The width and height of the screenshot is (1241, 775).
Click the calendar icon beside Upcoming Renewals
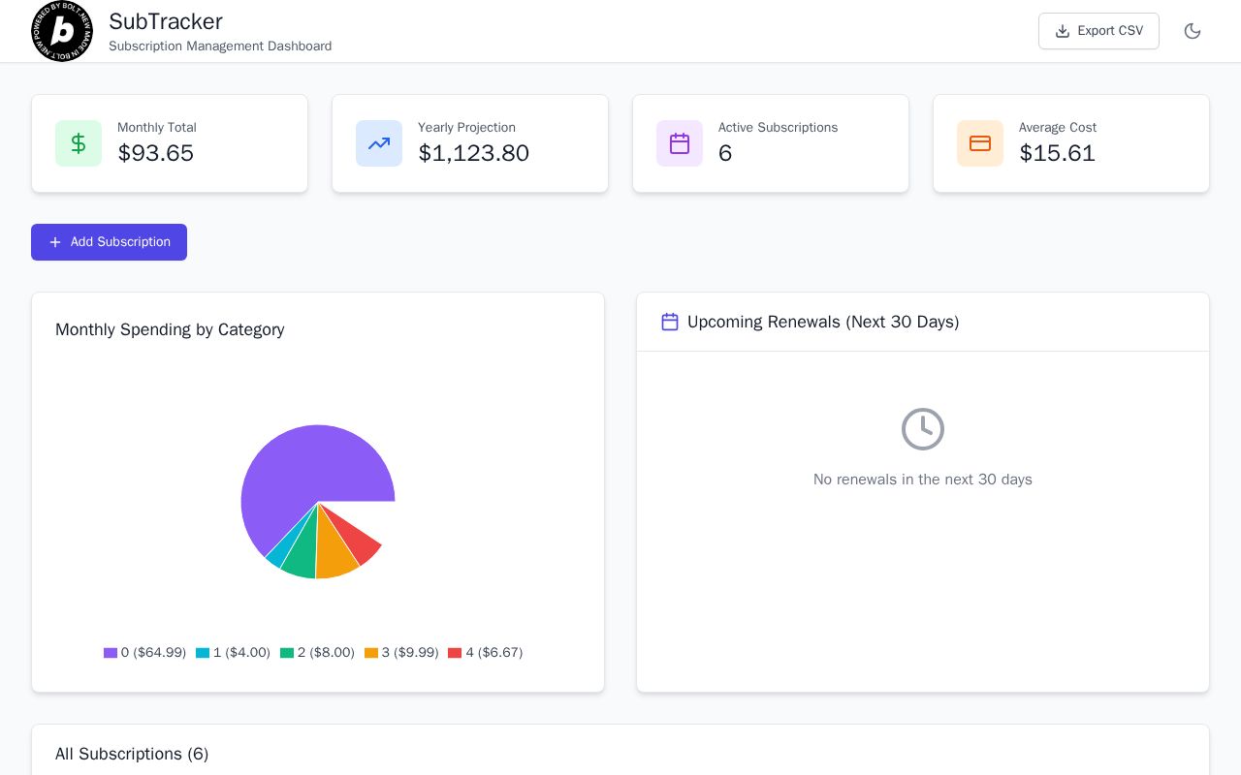670,322
